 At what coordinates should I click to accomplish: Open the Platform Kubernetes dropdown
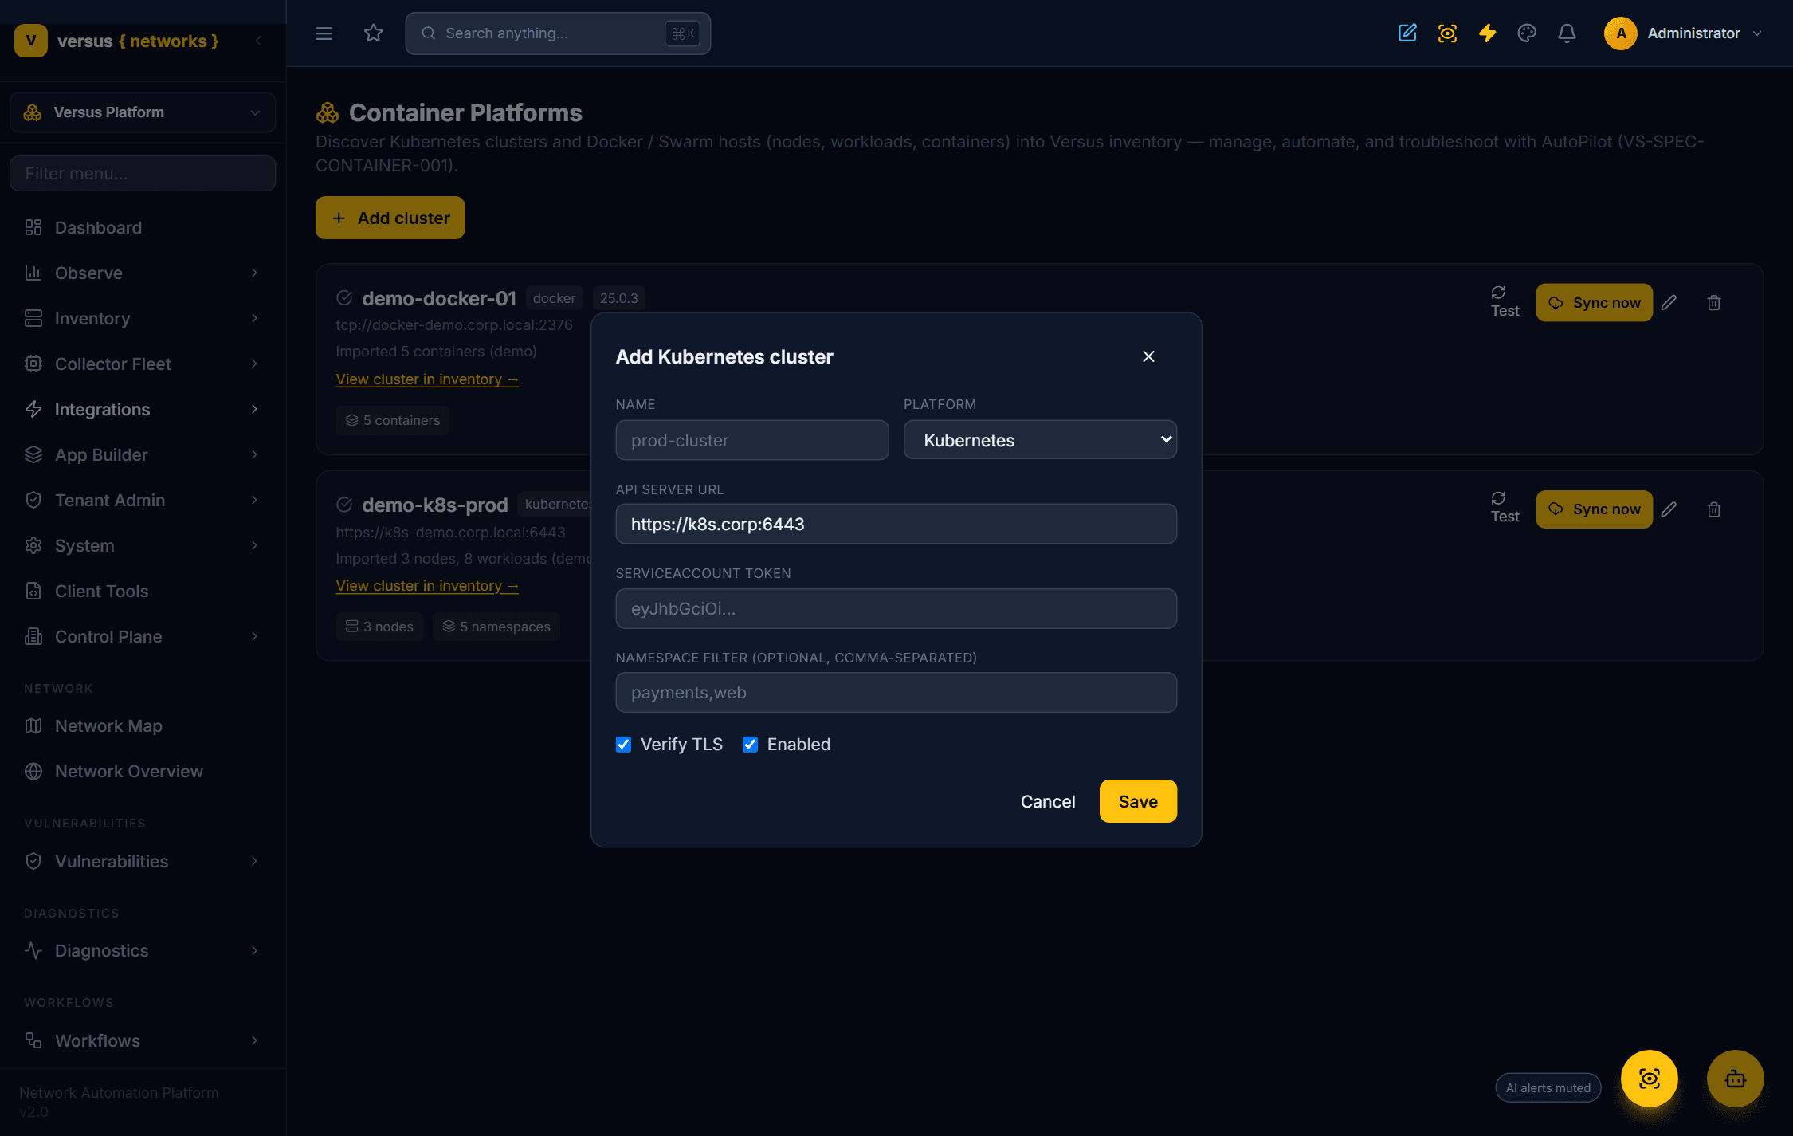(1040, 440)
